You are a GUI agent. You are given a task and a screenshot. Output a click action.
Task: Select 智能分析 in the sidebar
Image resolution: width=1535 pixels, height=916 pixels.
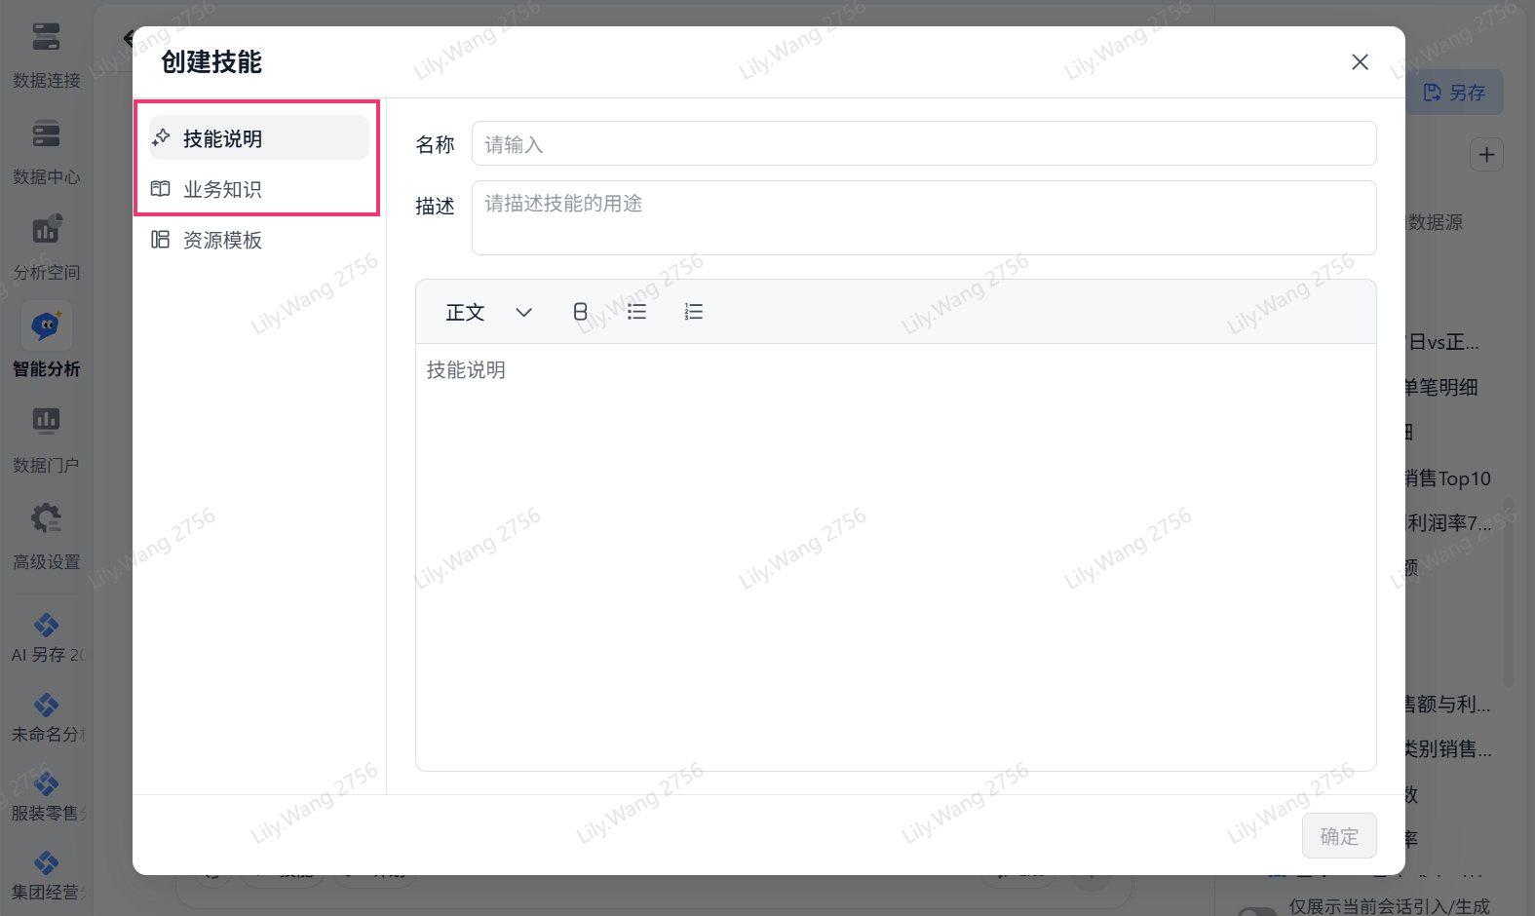pos(46,341)
